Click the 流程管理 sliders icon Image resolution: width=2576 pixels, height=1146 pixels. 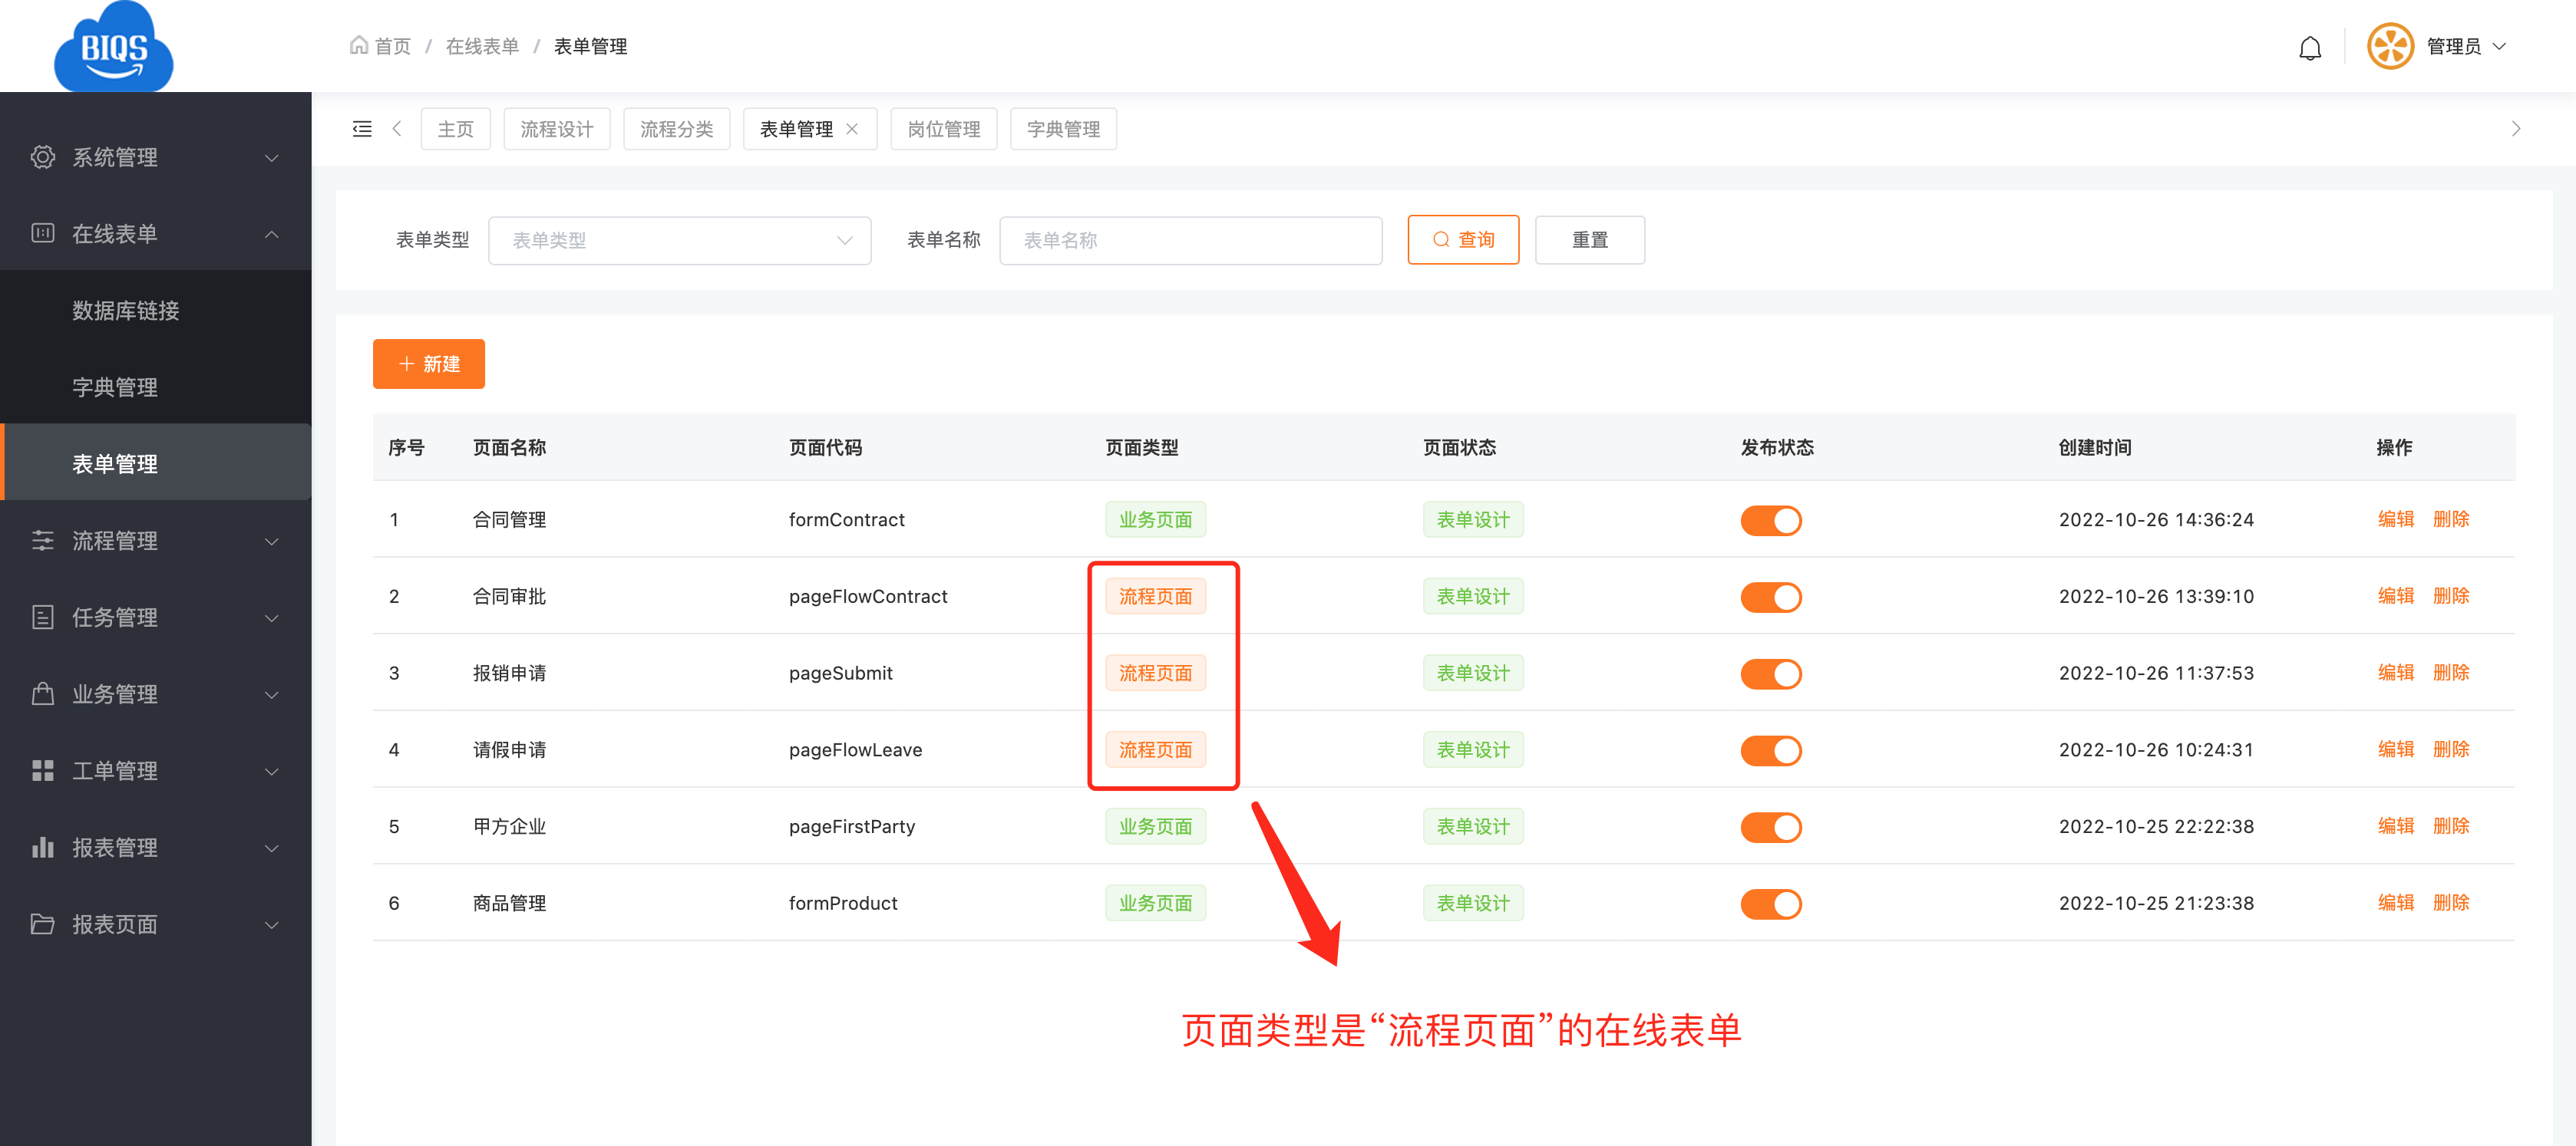pyautogui.click(x=42, y=541)
